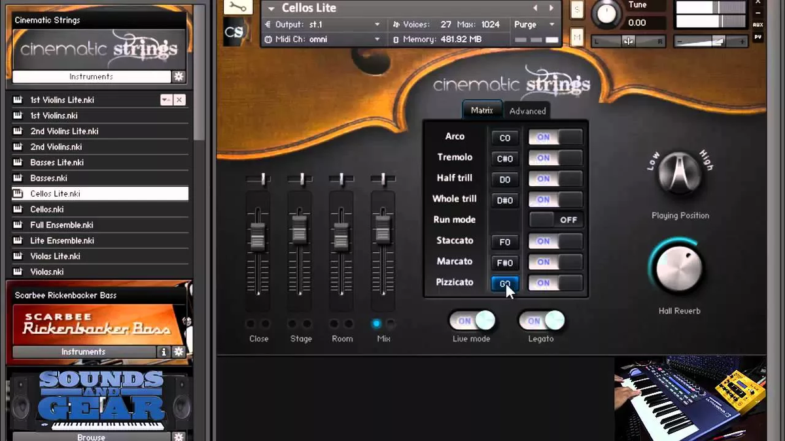This screenshot has width=785, height=441.
Task: Turn the Tune knob
Action: point(607,14)
